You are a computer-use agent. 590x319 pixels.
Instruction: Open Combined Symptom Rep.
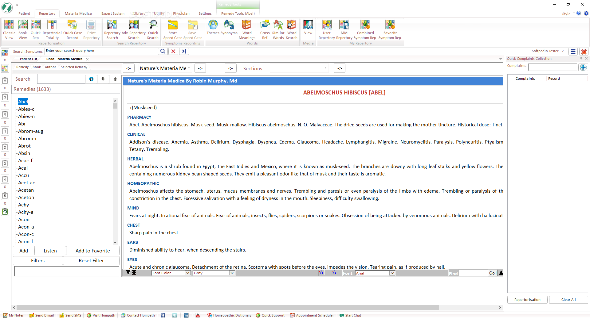pyautogui.click(x=365, y=30)
